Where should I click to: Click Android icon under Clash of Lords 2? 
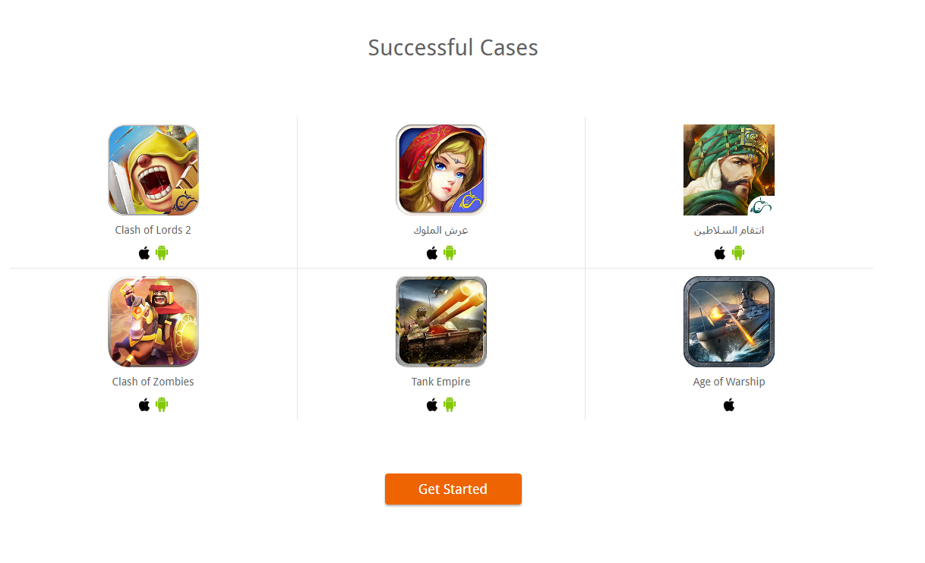coord(162,253)
